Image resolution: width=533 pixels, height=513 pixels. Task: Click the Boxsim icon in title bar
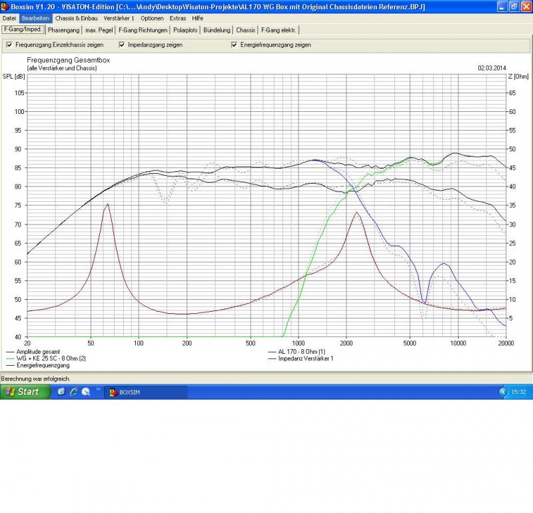tap(5, 7)
